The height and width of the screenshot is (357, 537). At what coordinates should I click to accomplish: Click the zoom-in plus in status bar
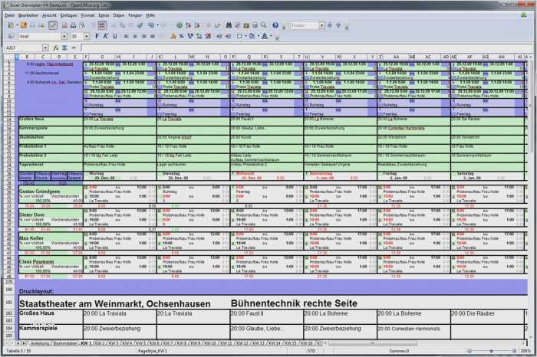tap(514, 351)
